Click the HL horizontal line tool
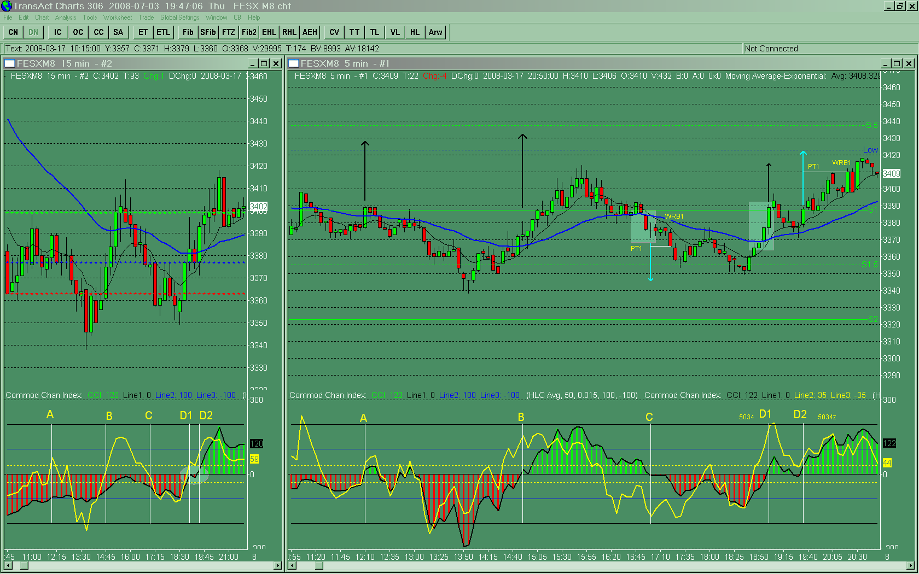This screenshot has height=574, width=919. [x=415, y=32]
